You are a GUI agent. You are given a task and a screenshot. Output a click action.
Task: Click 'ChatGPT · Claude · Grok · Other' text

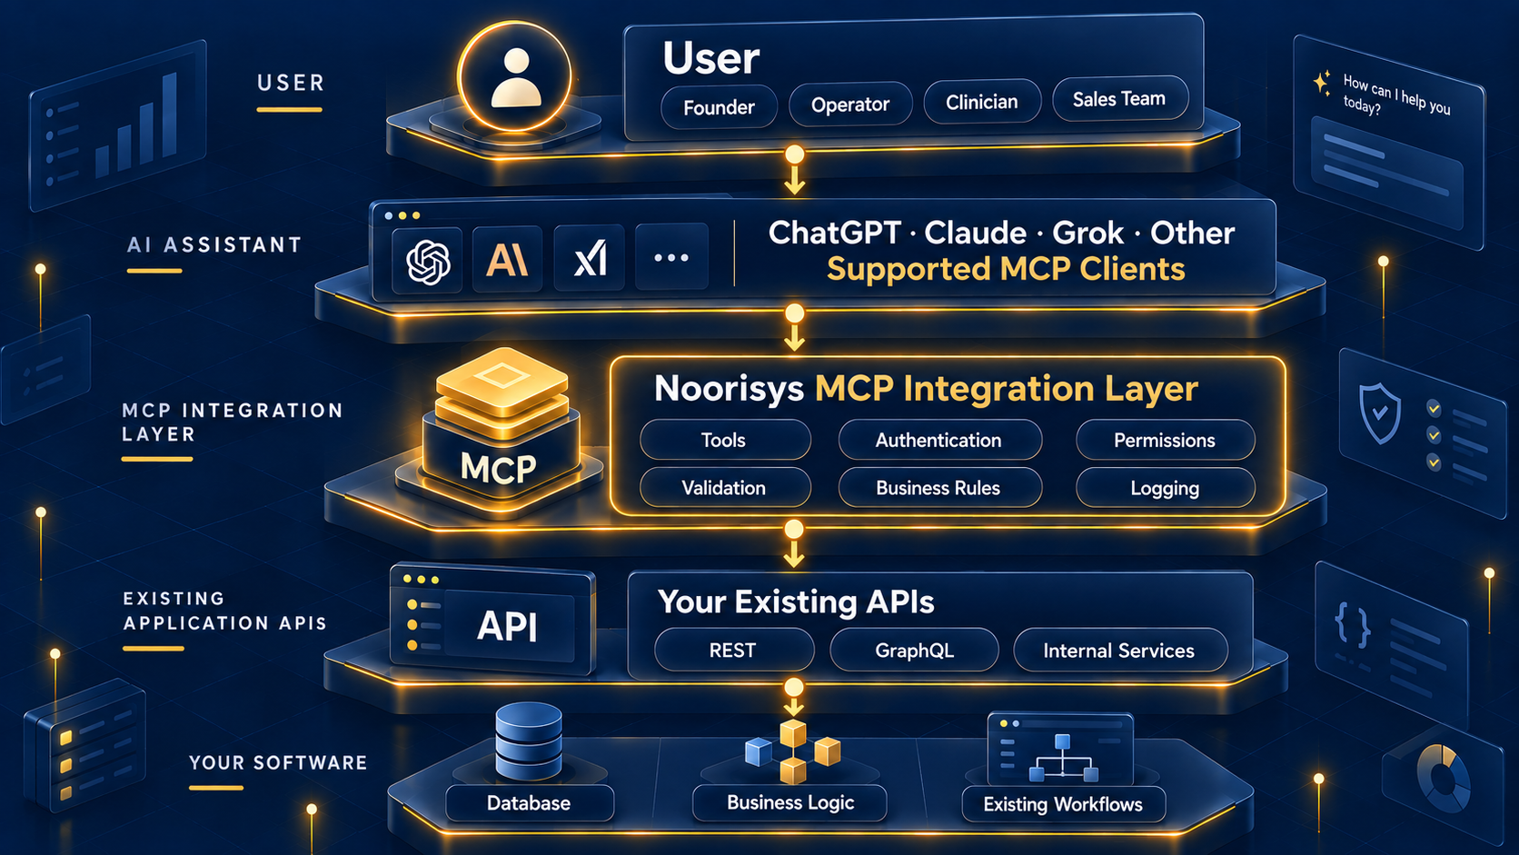[x=1001, y=233]
